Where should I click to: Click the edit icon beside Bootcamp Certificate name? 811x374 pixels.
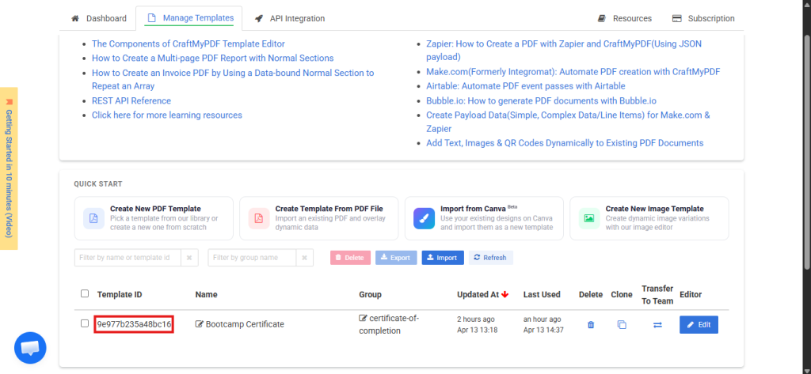200,324
